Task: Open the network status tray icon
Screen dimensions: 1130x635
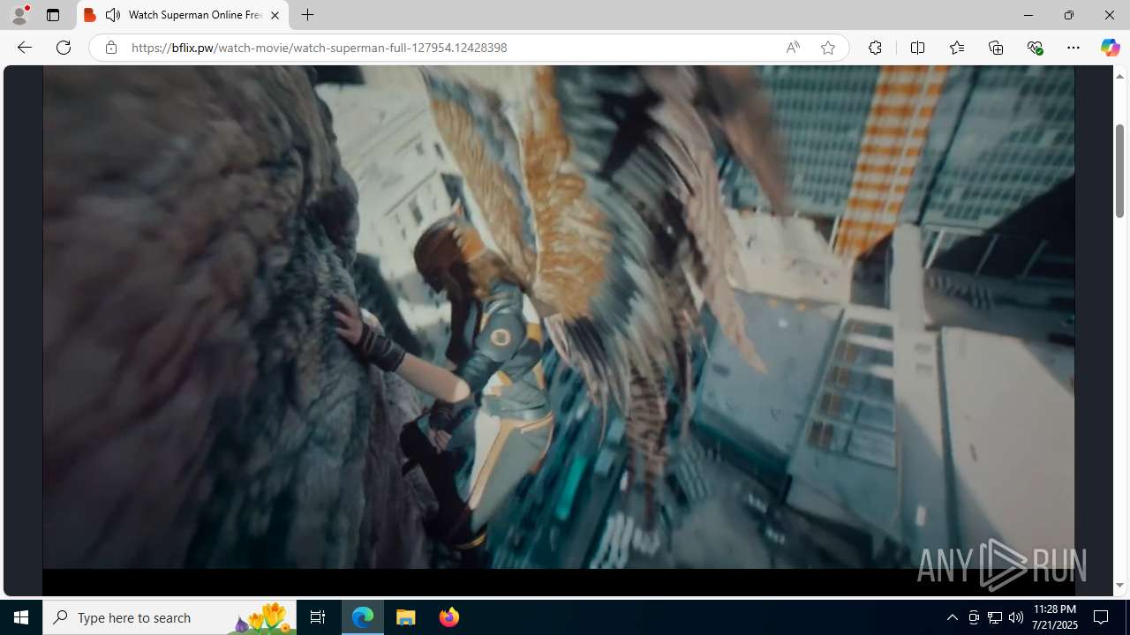Action: click(x=995, y=617)
